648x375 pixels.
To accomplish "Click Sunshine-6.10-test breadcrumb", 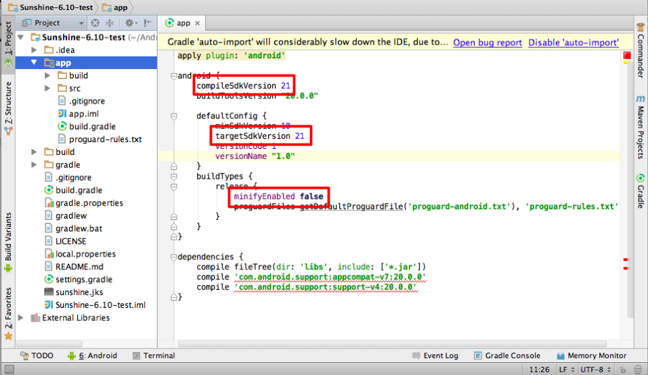I will click(x=51, y=7).
